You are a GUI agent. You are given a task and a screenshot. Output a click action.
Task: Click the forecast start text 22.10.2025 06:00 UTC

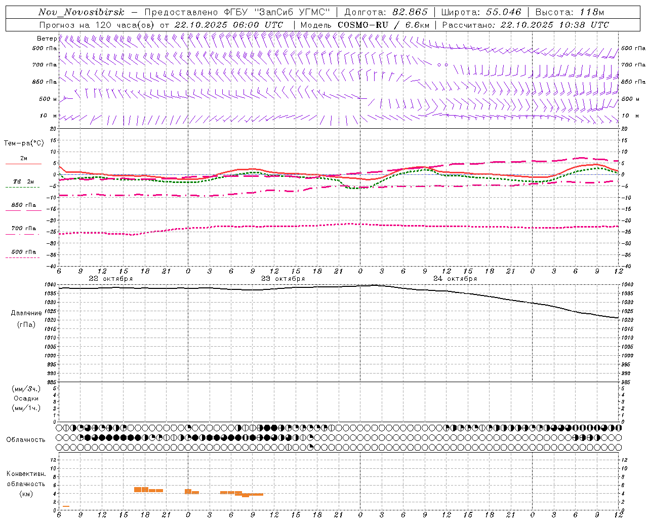coord(229,24)
